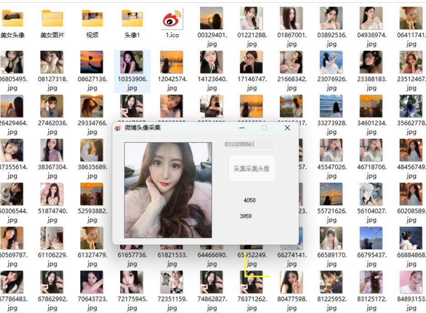Click the 采集采集头像 button
The height and width of the screenshot is (313, 426).
coord(251,168)
